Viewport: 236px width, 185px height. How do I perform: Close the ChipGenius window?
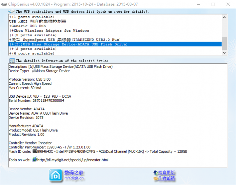[228, 4]
